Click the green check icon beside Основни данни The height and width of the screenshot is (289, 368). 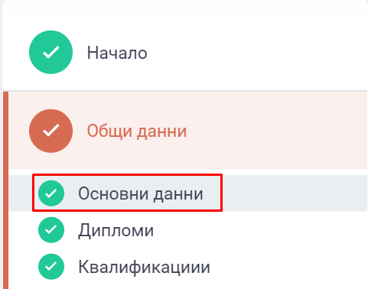pos(51,193)
